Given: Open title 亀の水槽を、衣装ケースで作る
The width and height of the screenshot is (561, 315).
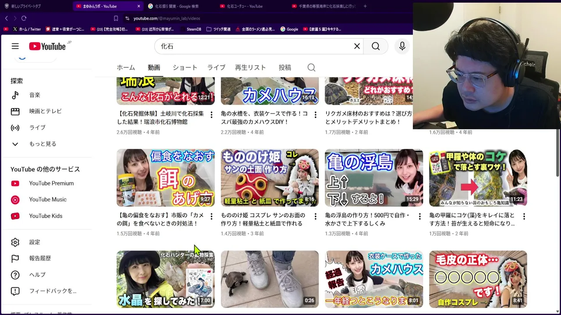Looking at the screenshot, I should pos(264,118).
